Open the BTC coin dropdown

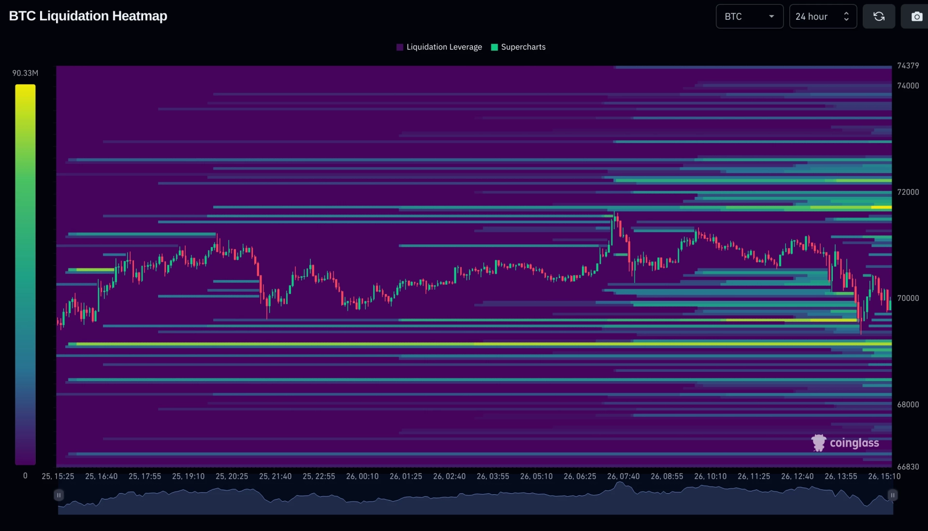click(x=749, y=16)
